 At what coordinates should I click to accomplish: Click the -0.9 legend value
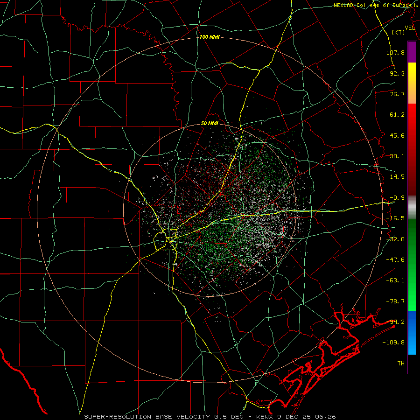(397, 198)
